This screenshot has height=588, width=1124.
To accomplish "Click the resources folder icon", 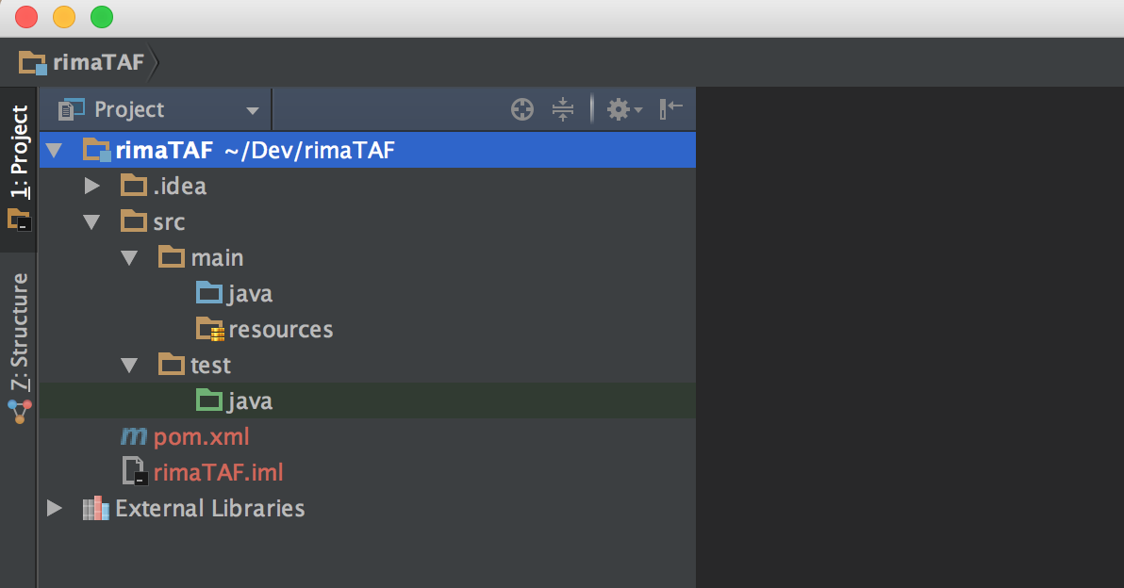I will 209,330.
